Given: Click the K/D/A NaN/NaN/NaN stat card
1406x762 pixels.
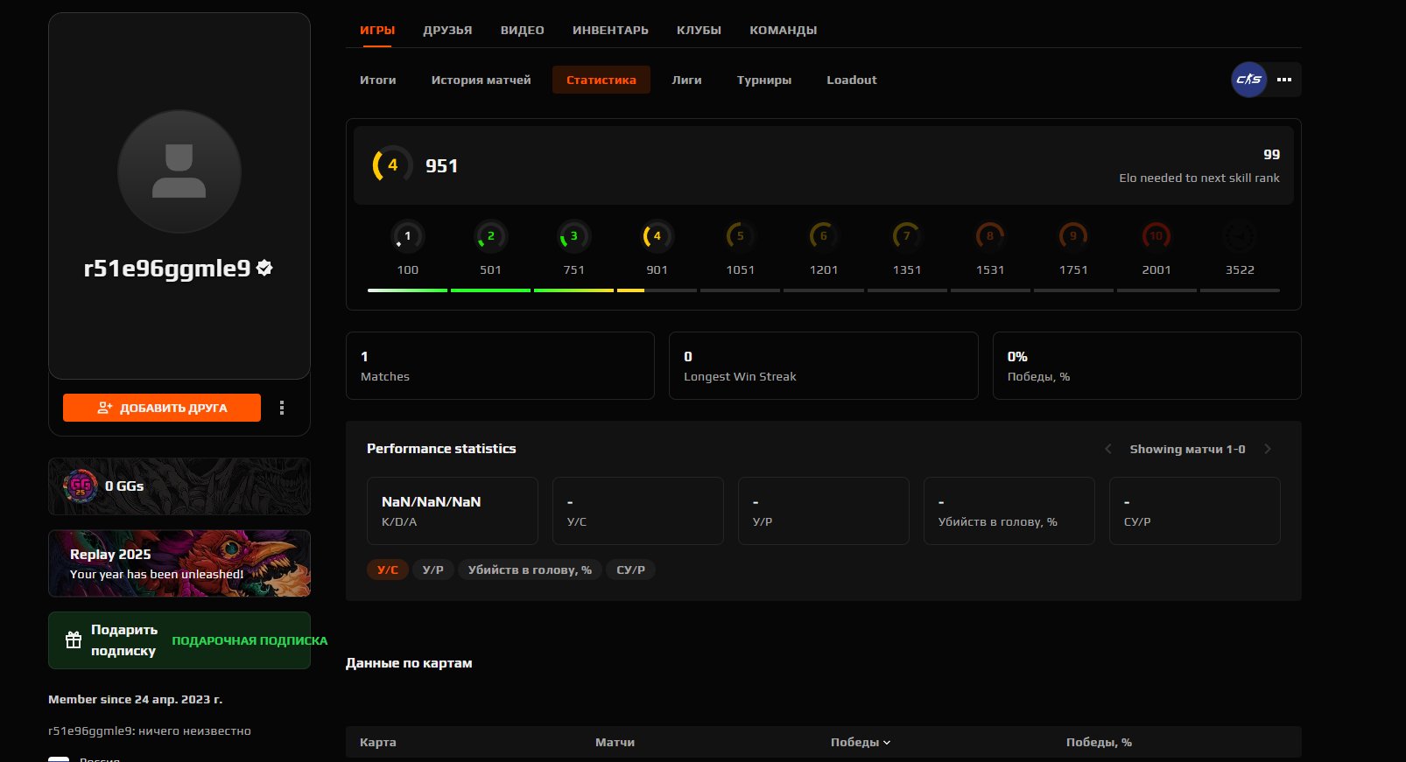Looking at the screenshot, I should 453,511.
